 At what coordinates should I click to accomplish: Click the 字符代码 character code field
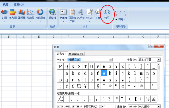(x=107, y=107)
